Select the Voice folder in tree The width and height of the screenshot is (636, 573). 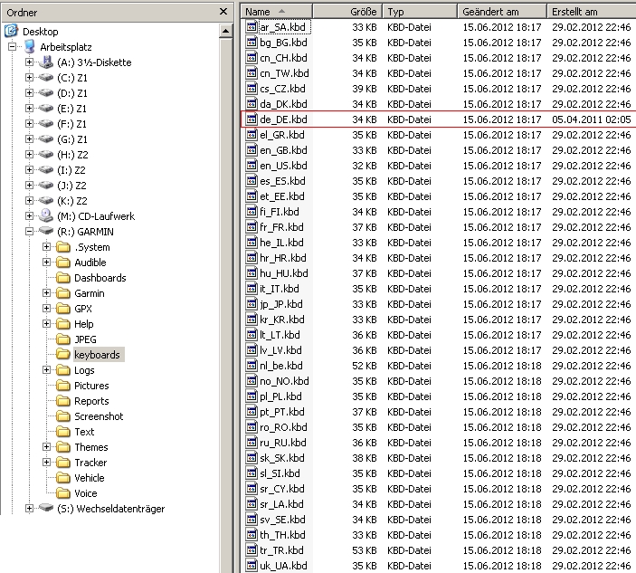click(x=85, y=493)
